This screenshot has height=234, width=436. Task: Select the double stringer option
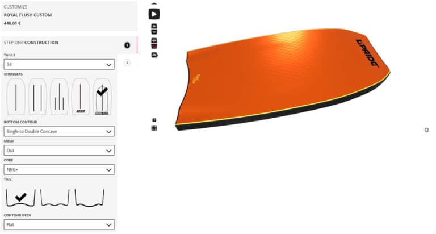click(x=37, y=97)
